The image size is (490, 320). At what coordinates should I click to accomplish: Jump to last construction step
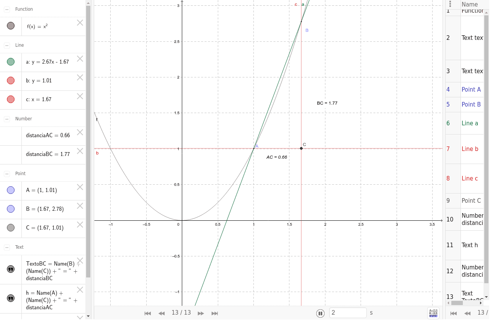tap(215, 313)
